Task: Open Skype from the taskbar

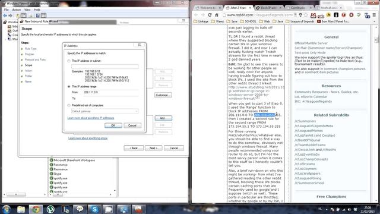Action: 94,209
